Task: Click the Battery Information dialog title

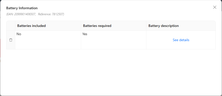Action: [22, 8]
